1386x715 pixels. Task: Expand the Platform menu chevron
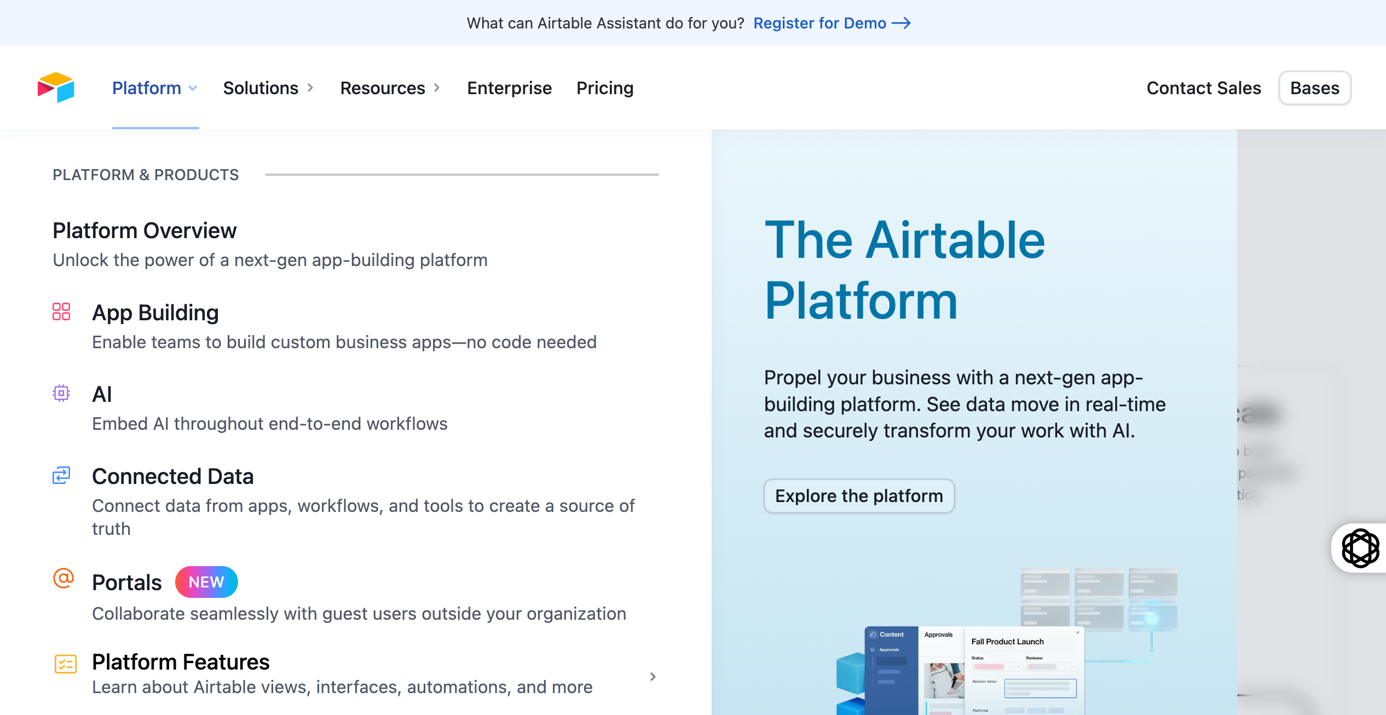[x=193, y=88]
